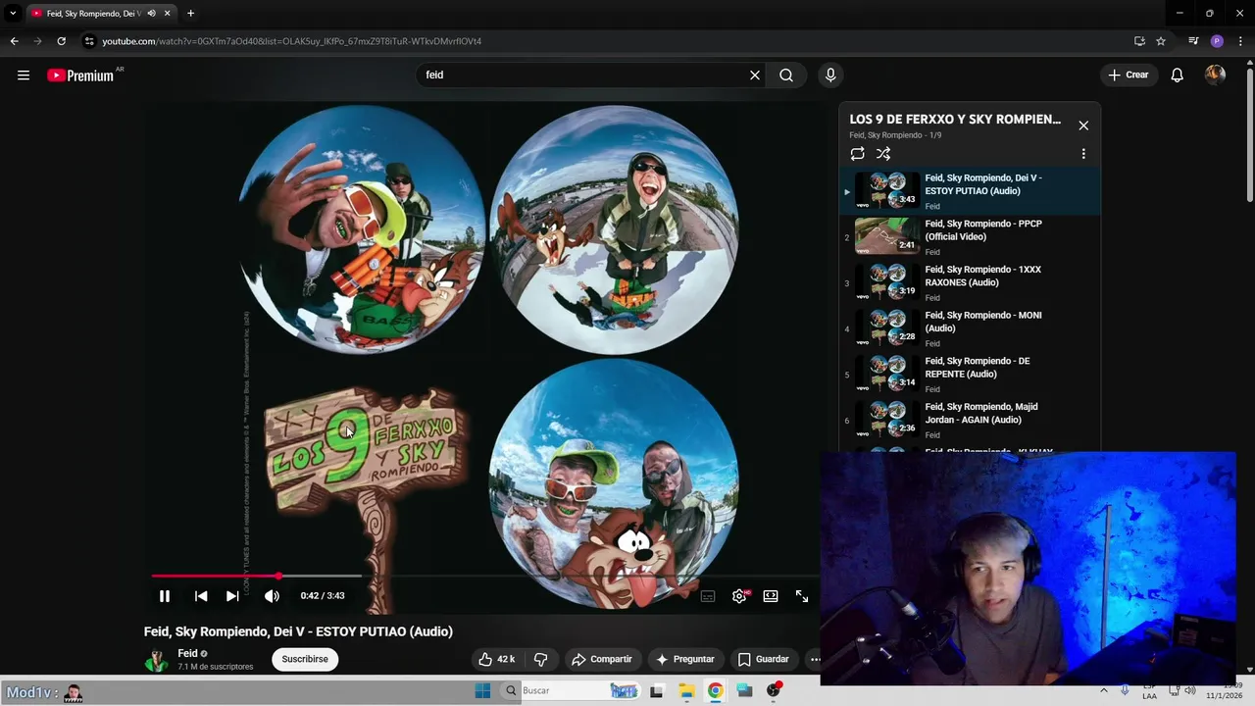Screen dimensions: 1255x706
Task: Show hidden system tray icons
Action: (1104, 690)
